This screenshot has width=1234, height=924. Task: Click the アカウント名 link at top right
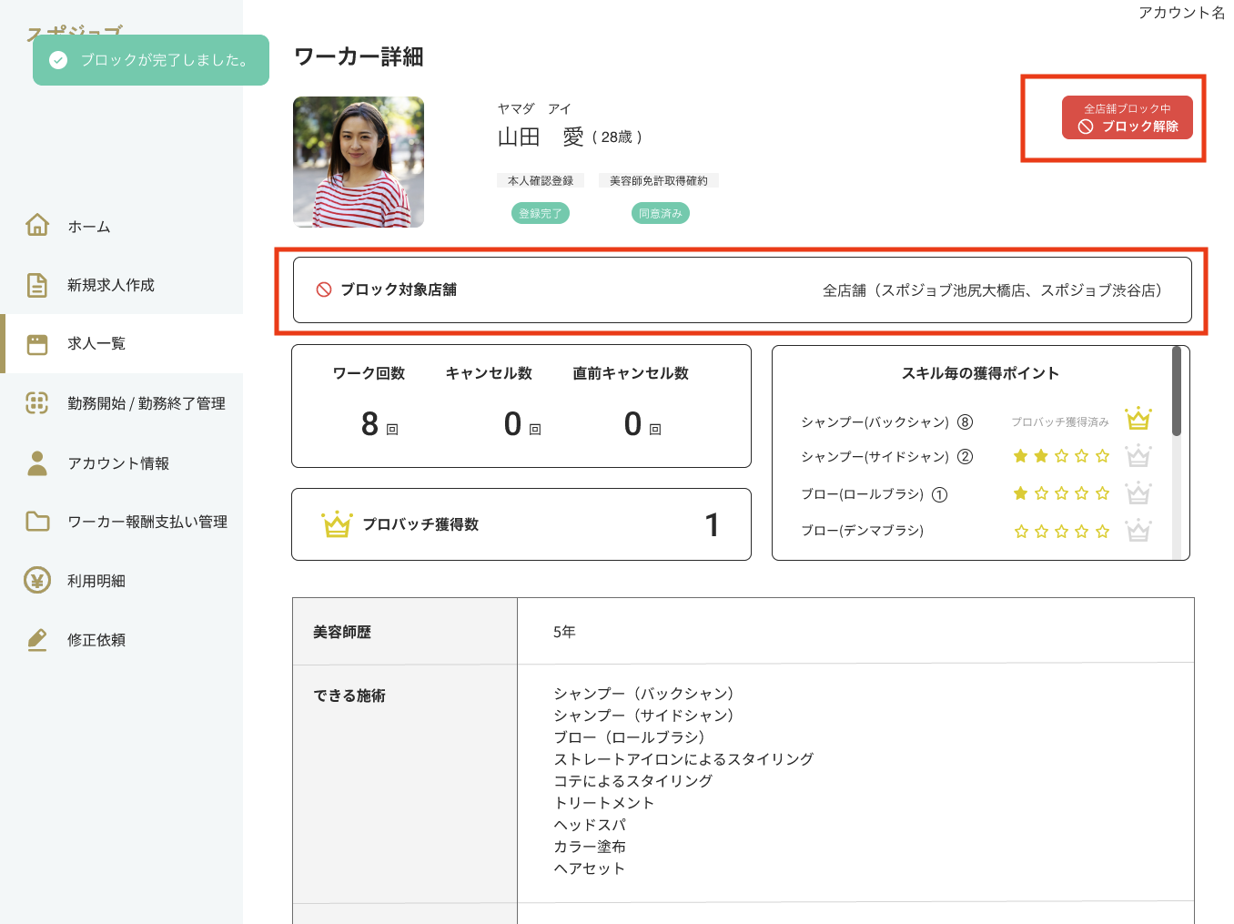pyautogui.click(x=1180, y=13)
